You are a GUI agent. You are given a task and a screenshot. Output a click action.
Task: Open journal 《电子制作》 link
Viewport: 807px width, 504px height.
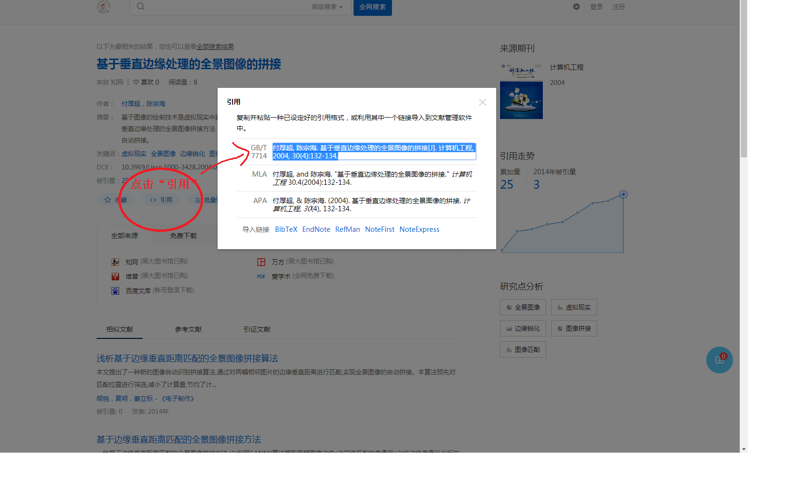[178, 398]
